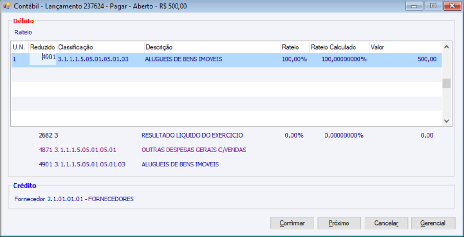The width and height of the screenshot is (464, 237).
Task: Select the 100,00% rateio cell
Action: [x=294, y=59]
